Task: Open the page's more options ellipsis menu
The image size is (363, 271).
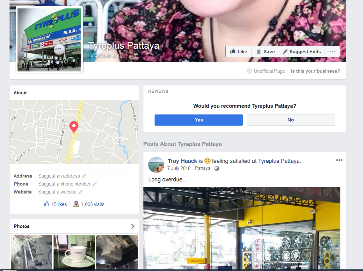Action: click(x=332, y=51)
